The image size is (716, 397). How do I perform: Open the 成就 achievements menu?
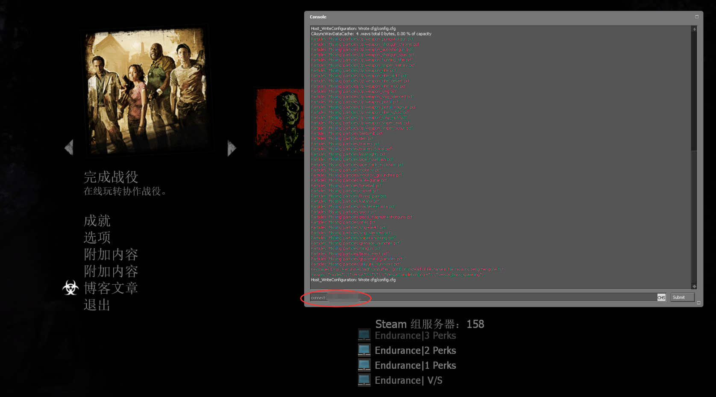click(97, 221)
